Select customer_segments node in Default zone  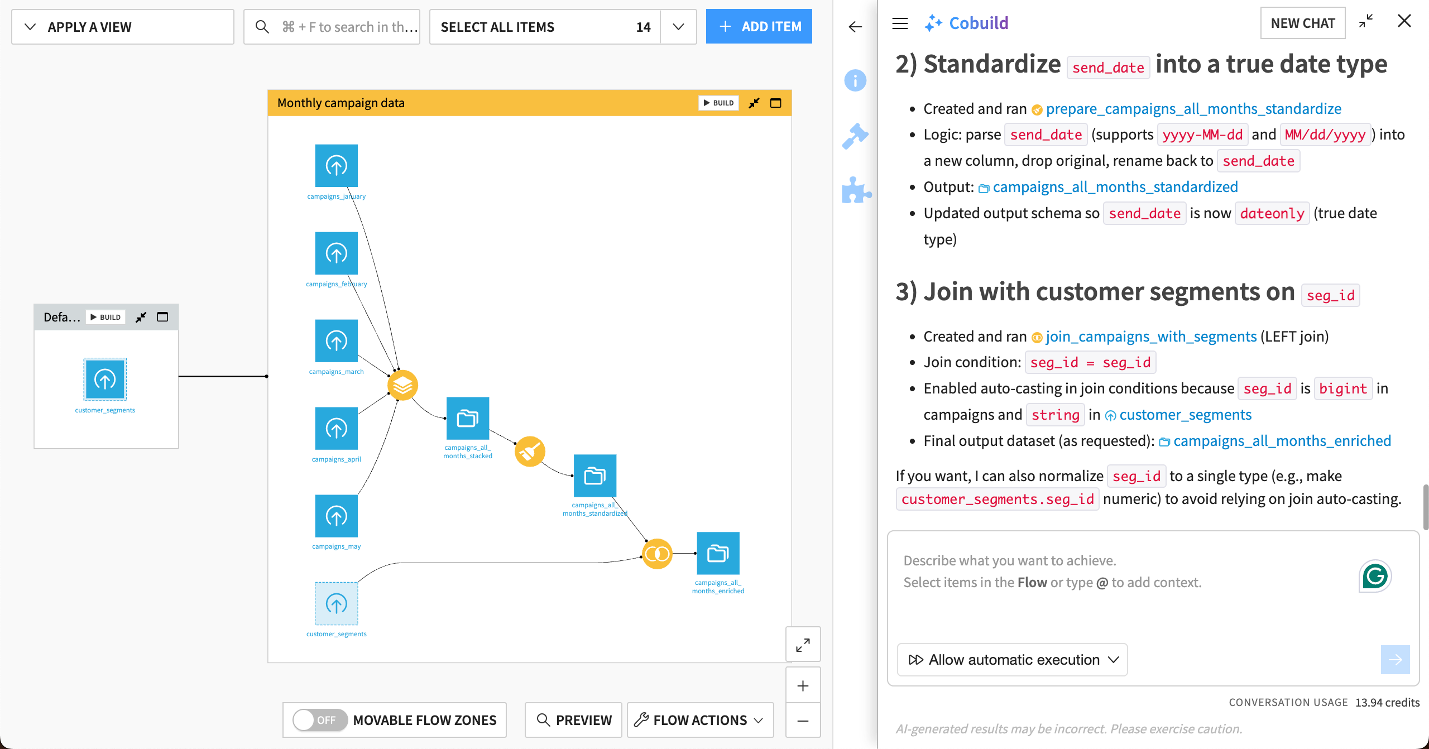[x=105, y=380]
